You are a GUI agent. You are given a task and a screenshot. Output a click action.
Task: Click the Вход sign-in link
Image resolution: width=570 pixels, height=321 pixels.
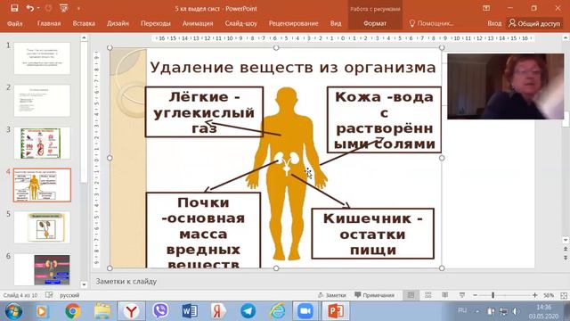coord(494,23)
